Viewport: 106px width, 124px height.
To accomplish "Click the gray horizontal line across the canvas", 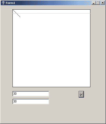I will pyautogui.click(x=51, y=13).
